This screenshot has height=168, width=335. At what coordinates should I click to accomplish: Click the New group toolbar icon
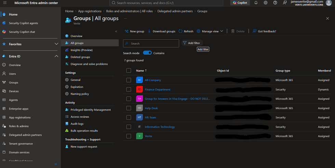pos(127,31)
